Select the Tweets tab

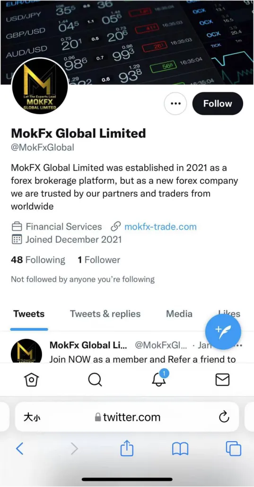coord(29,314)
